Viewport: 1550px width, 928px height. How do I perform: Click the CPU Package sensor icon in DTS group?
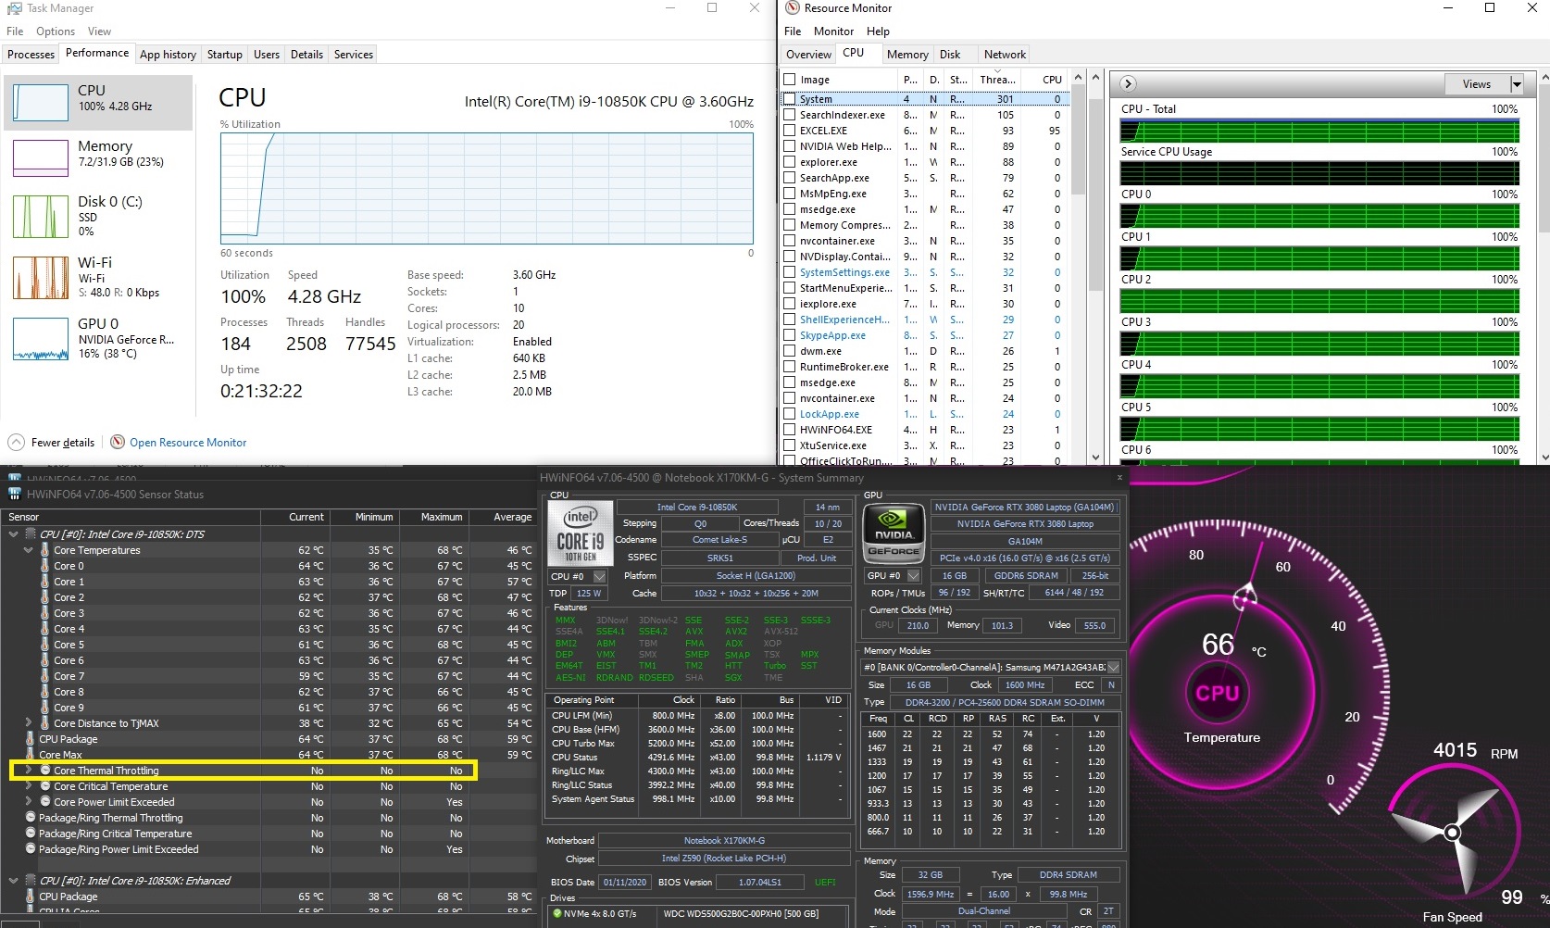30,739
